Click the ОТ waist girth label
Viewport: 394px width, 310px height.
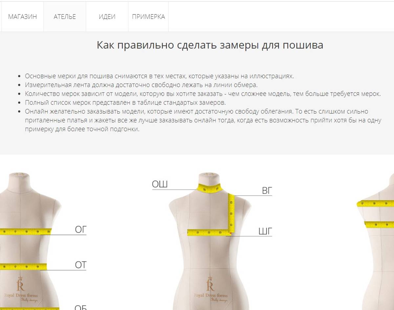(80, 265)
